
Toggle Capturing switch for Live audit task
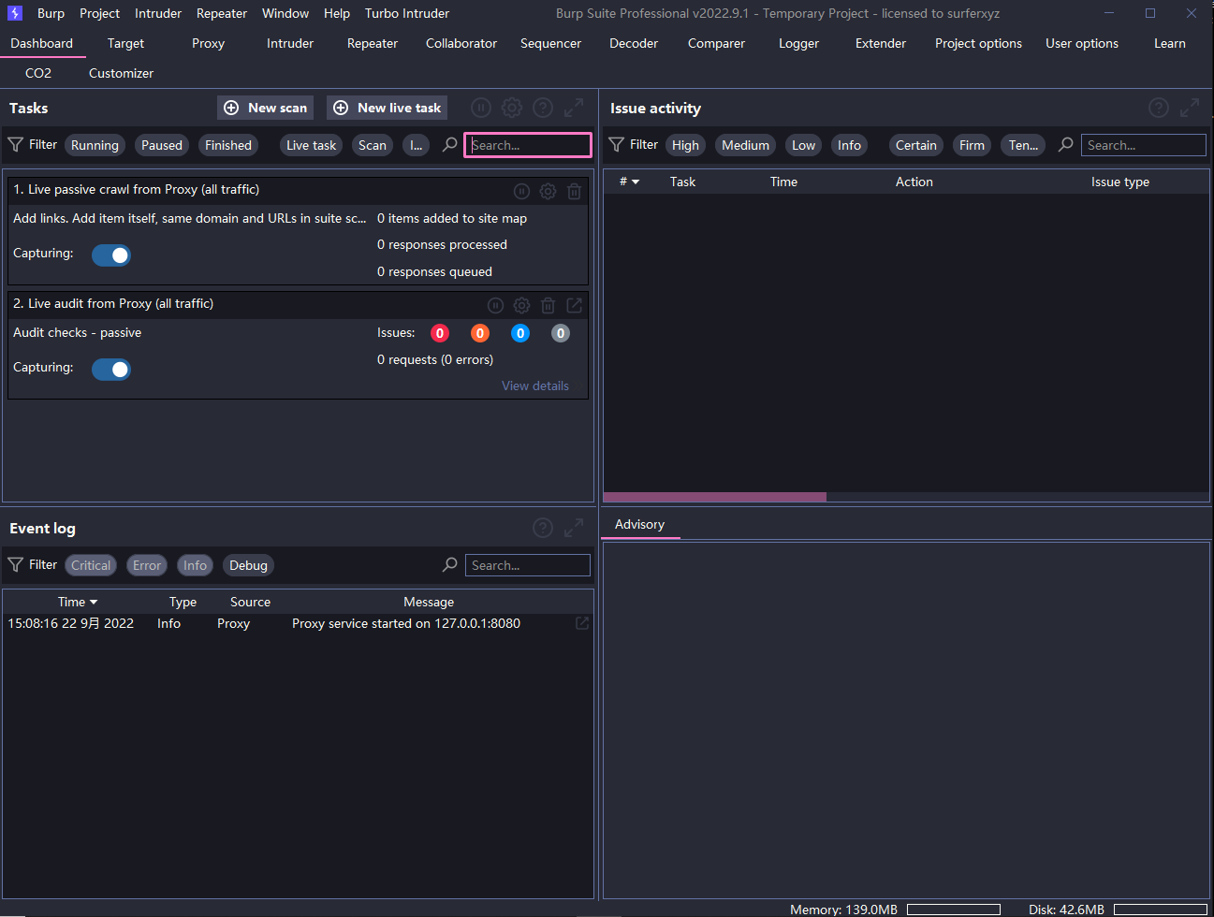(x=111, y=370)
